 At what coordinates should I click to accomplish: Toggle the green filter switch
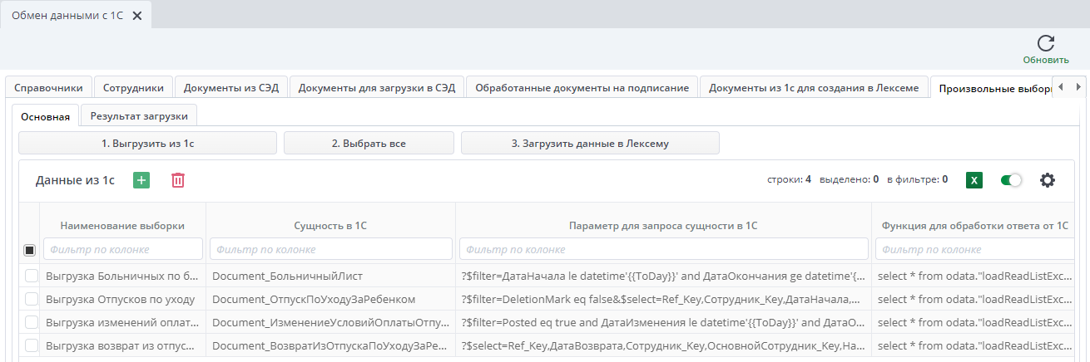1011,180
